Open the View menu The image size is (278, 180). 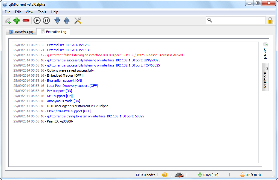(29, 12)
